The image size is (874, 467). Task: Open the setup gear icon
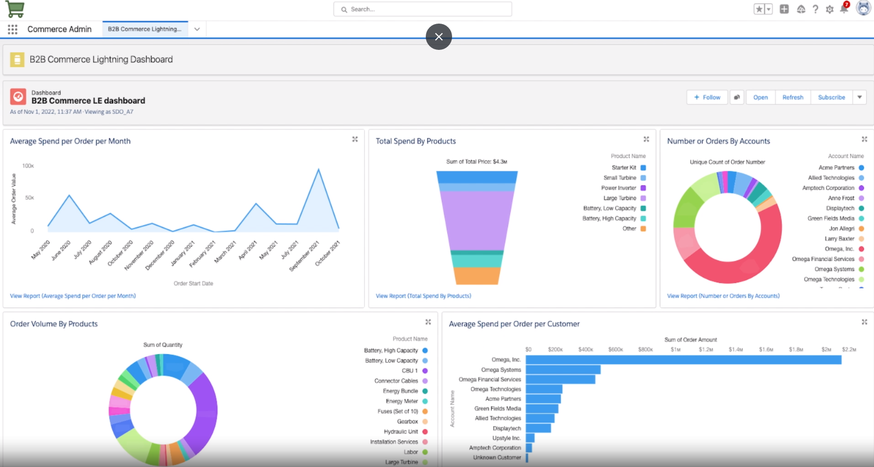pos(830,9)
